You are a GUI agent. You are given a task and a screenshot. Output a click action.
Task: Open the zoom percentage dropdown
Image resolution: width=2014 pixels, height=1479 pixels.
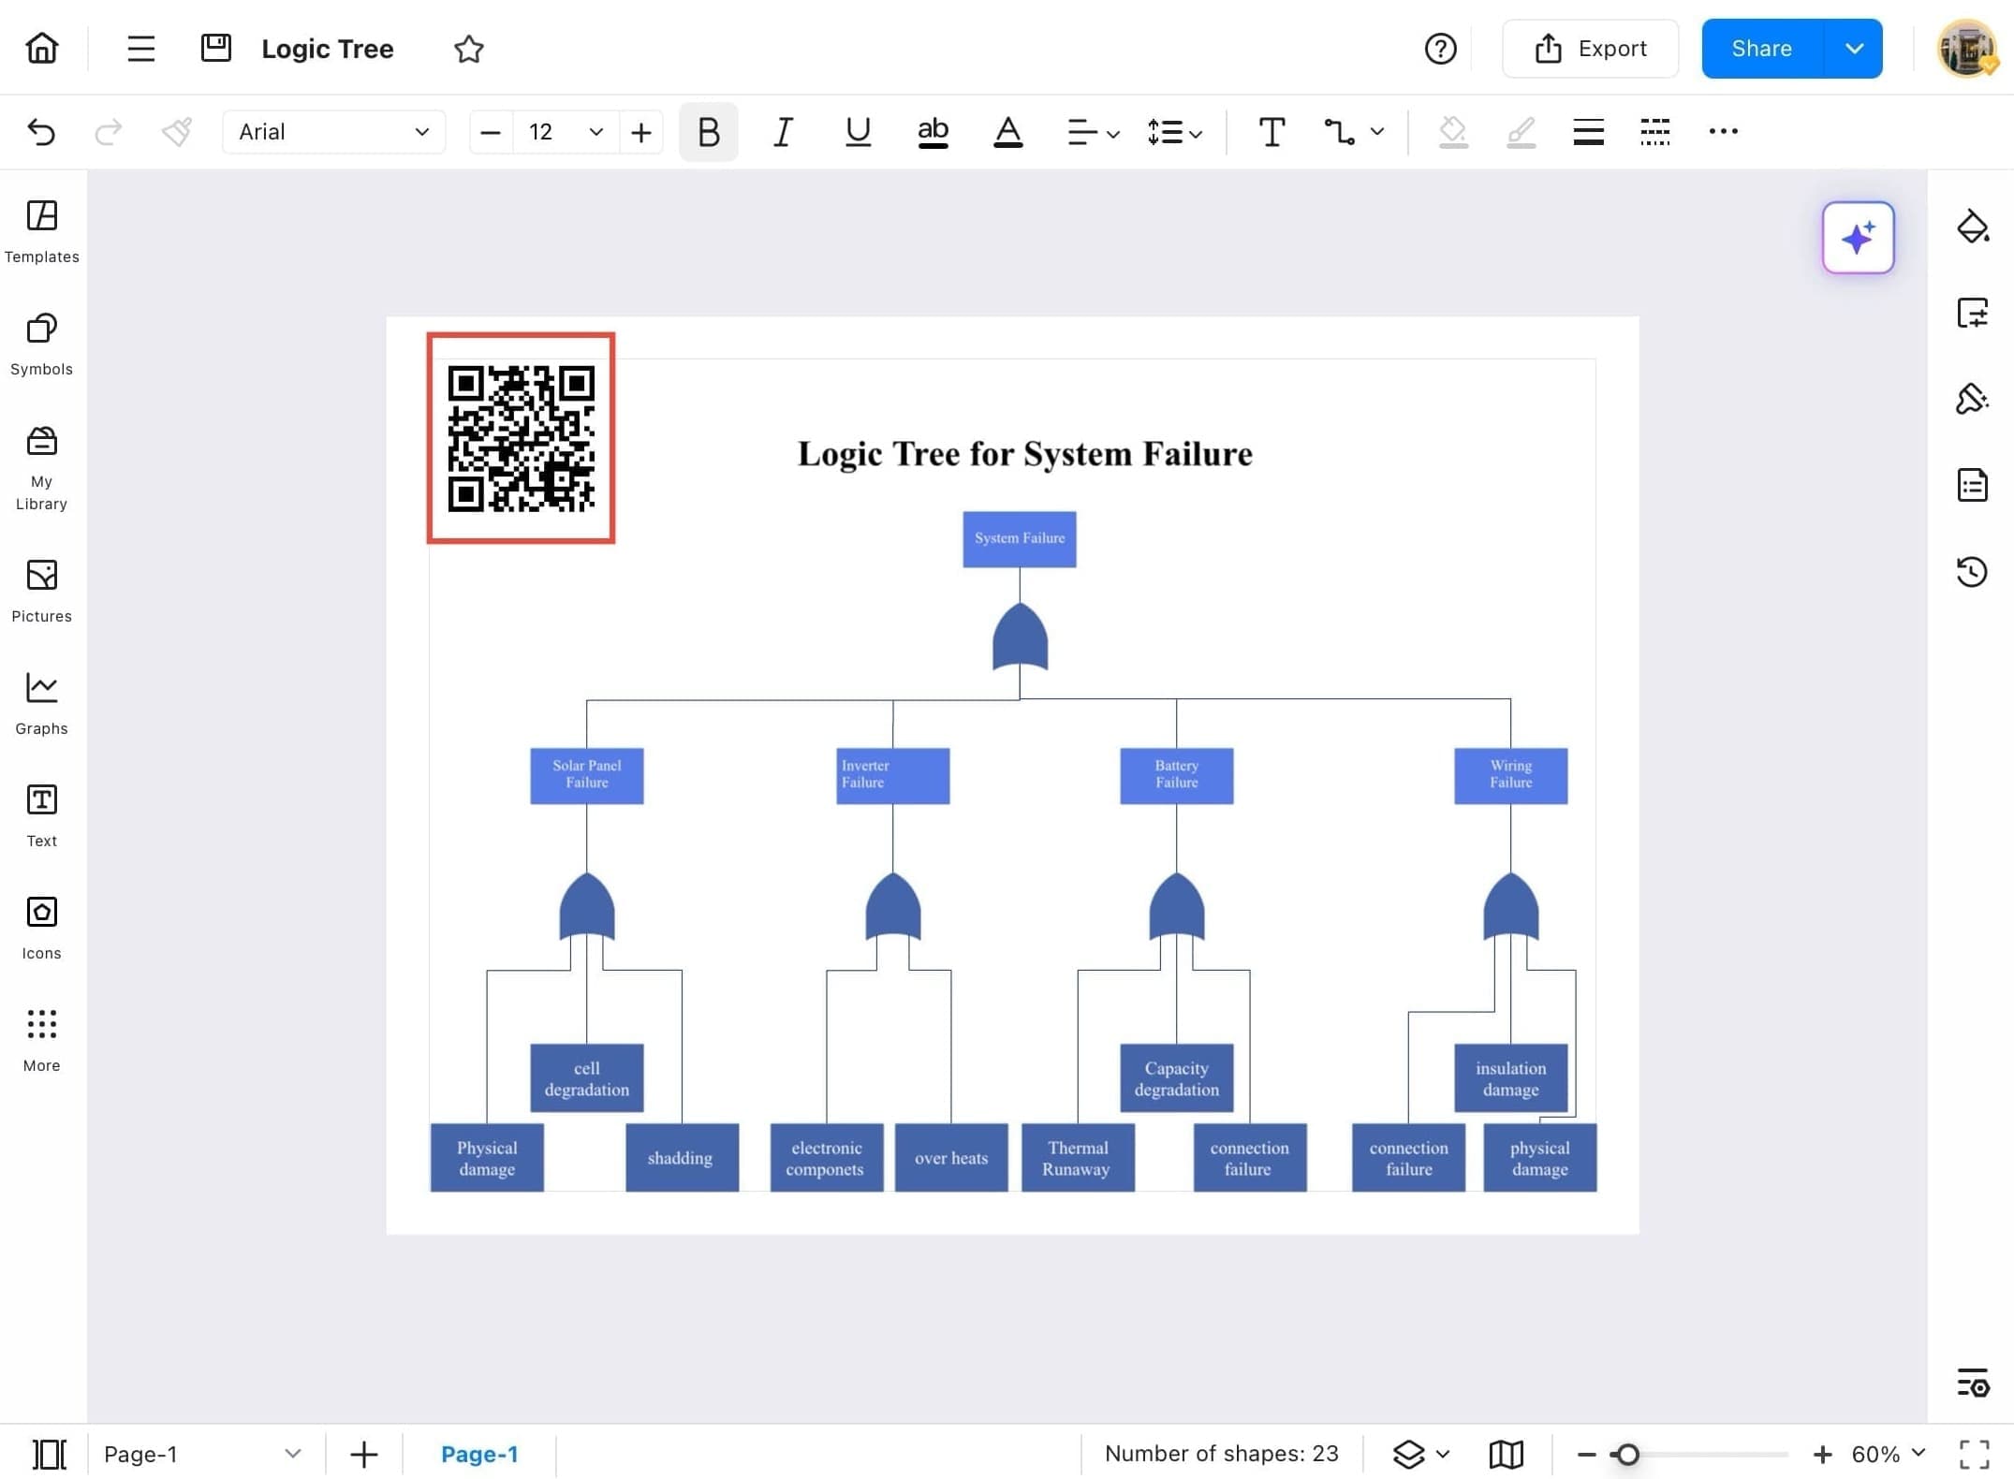point(1885,1454)
